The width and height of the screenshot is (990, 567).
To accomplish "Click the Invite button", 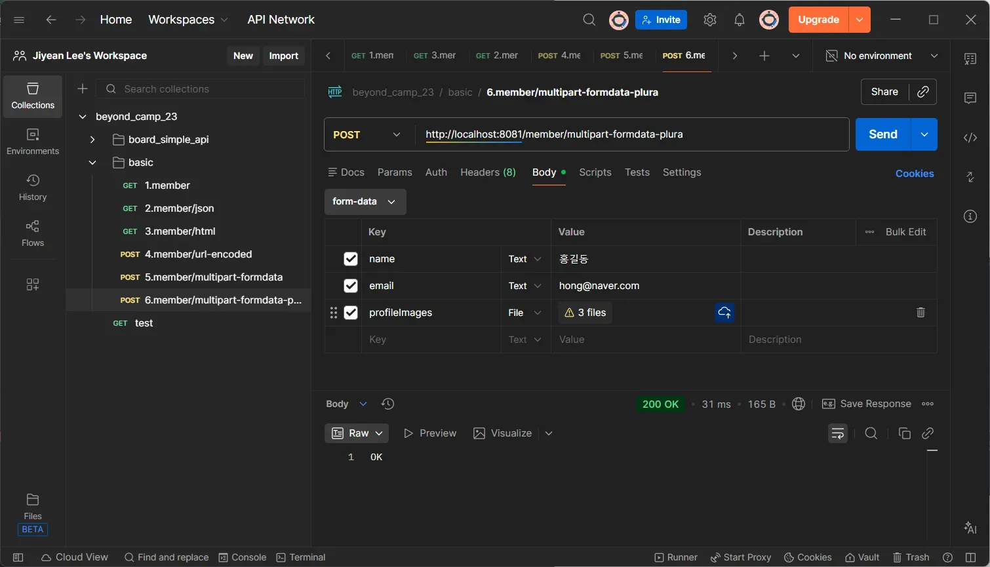I will click(661, 20).
